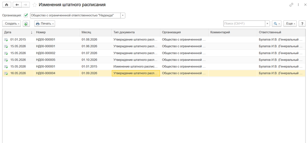Copy link to this list icon
The height and width of the screenshot is (143, 308).
point(291,5)
